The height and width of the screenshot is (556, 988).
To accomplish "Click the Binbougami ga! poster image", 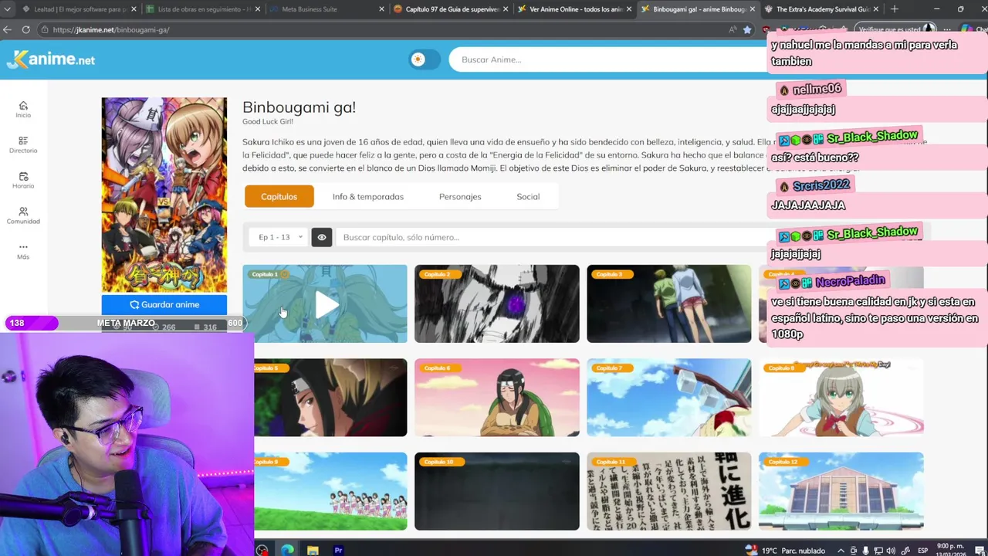I will [164, 195].
